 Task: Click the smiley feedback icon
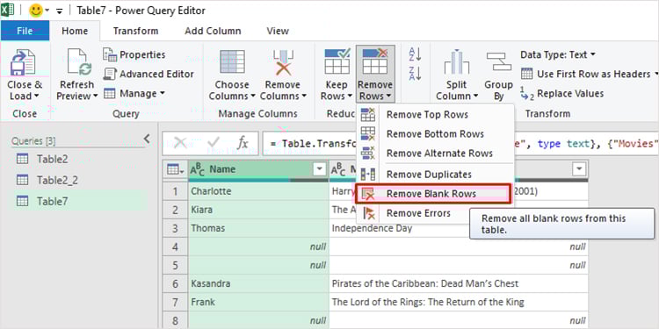36,11
